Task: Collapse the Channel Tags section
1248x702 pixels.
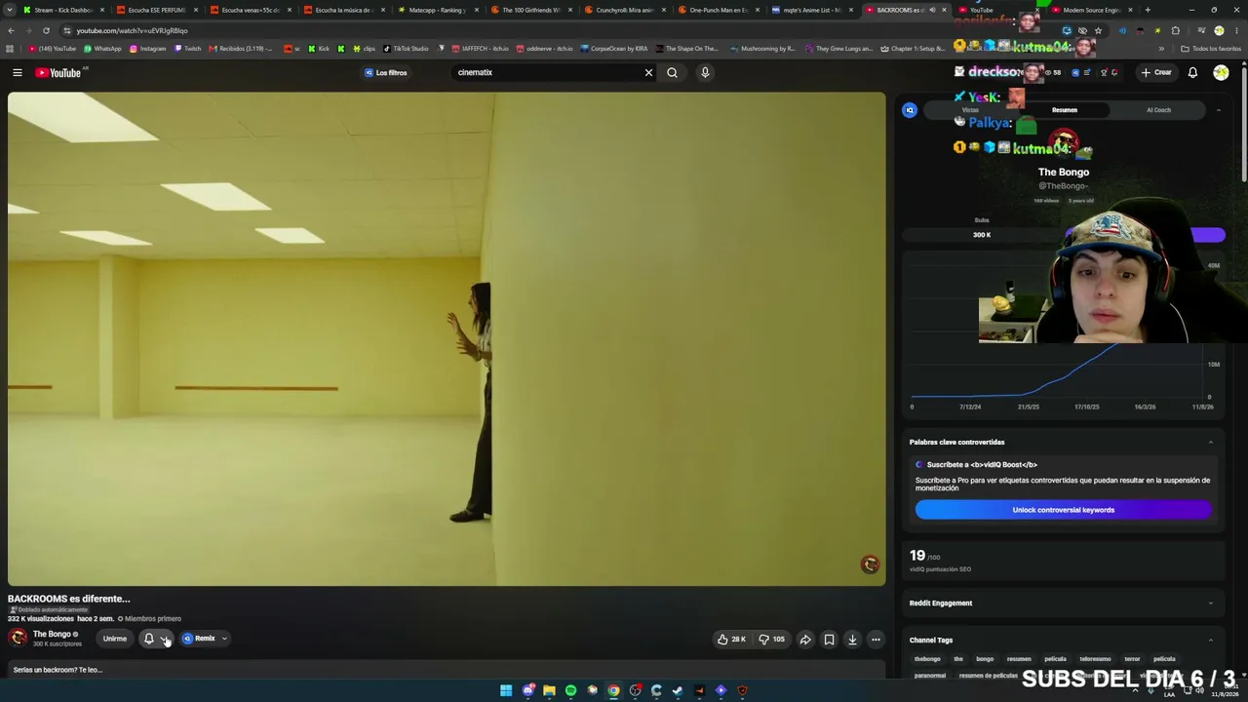Action: pyautogui.click(x=1211, y=640)
